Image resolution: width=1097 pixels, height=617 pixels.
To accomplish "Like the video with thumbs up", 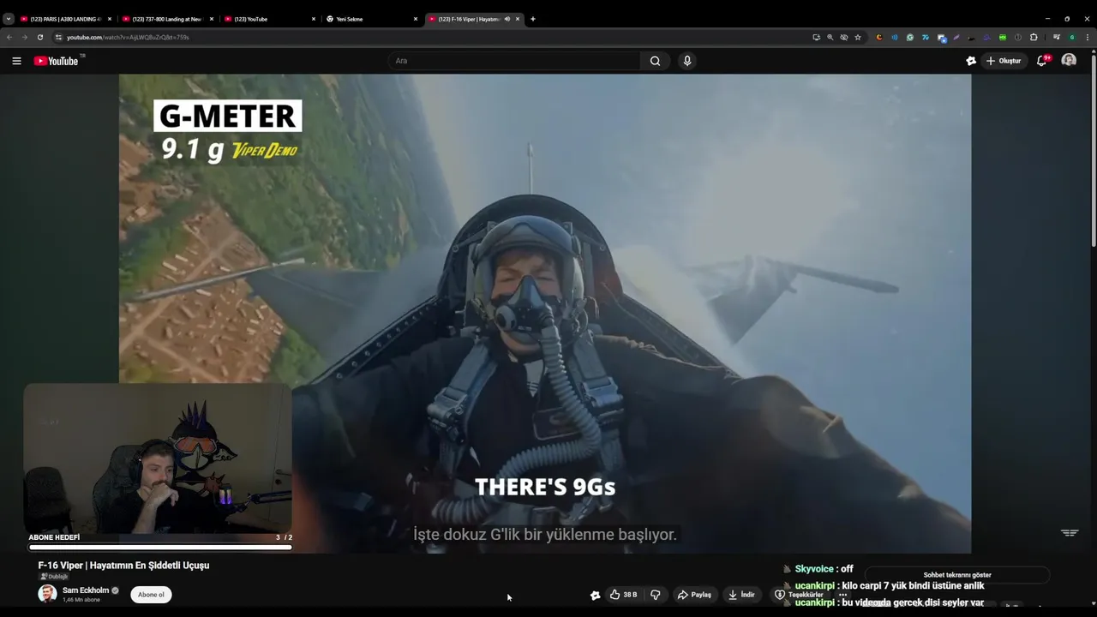I will click(x=624, y=595).
